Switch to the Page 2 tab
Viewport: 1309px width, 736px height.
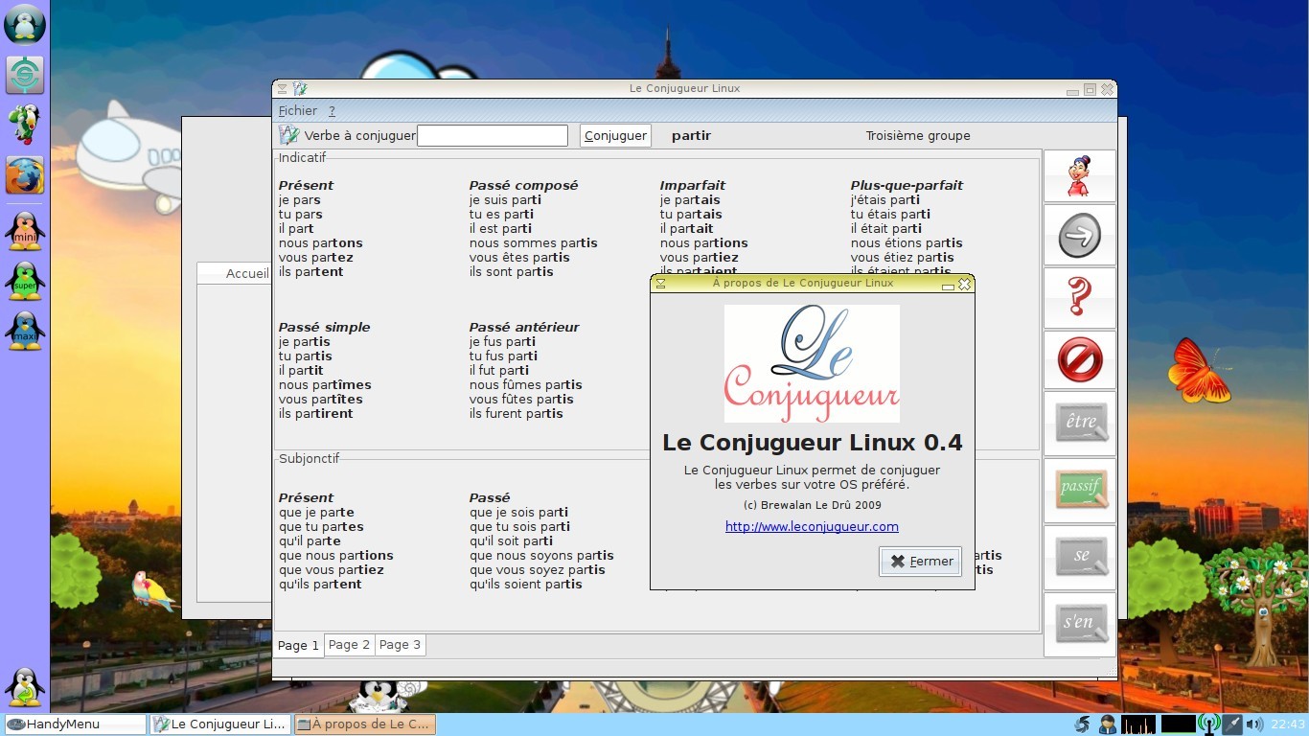(x=349, y=645)
